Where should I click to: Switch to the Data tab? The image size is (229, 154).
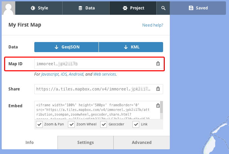[x=86, y=8]
